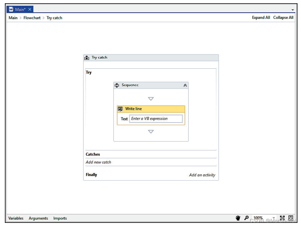Click Expand All
Viewport: 301px width, 226px height.
tap(261, 17)
